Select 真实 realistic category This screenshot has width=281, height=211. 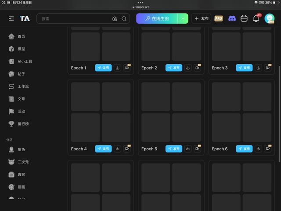coord(17,175)
